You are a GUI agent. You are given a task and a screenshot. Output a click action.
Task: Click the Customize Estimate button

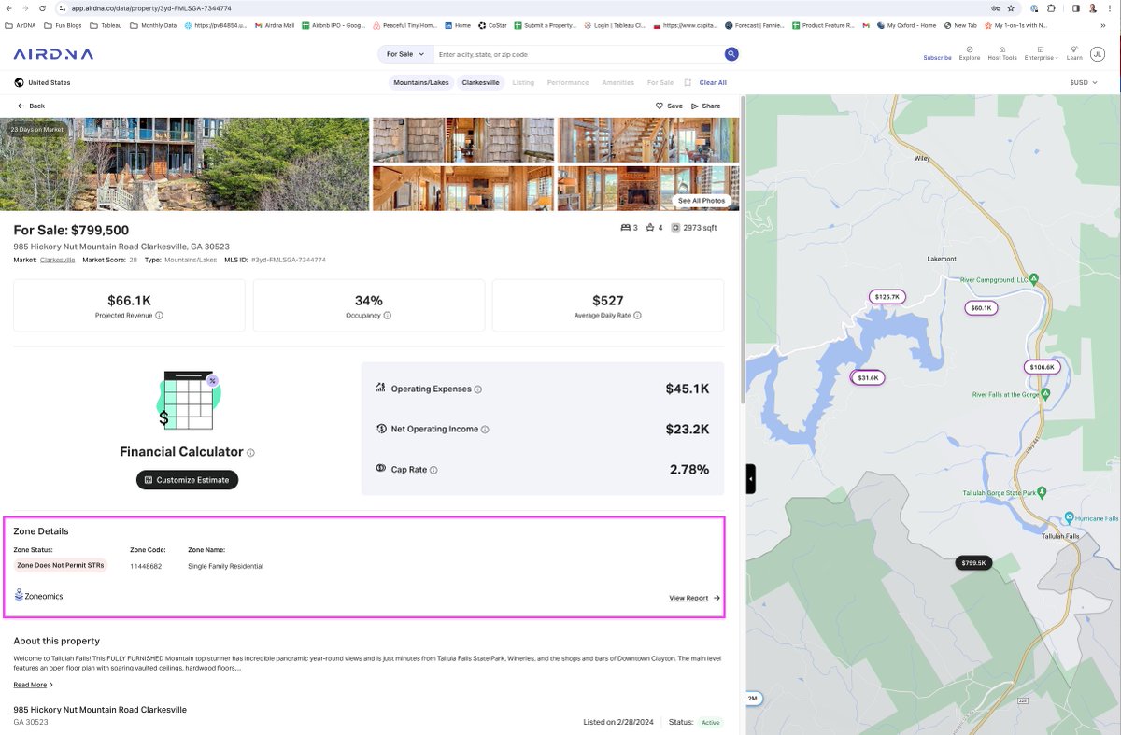point(188,480)
